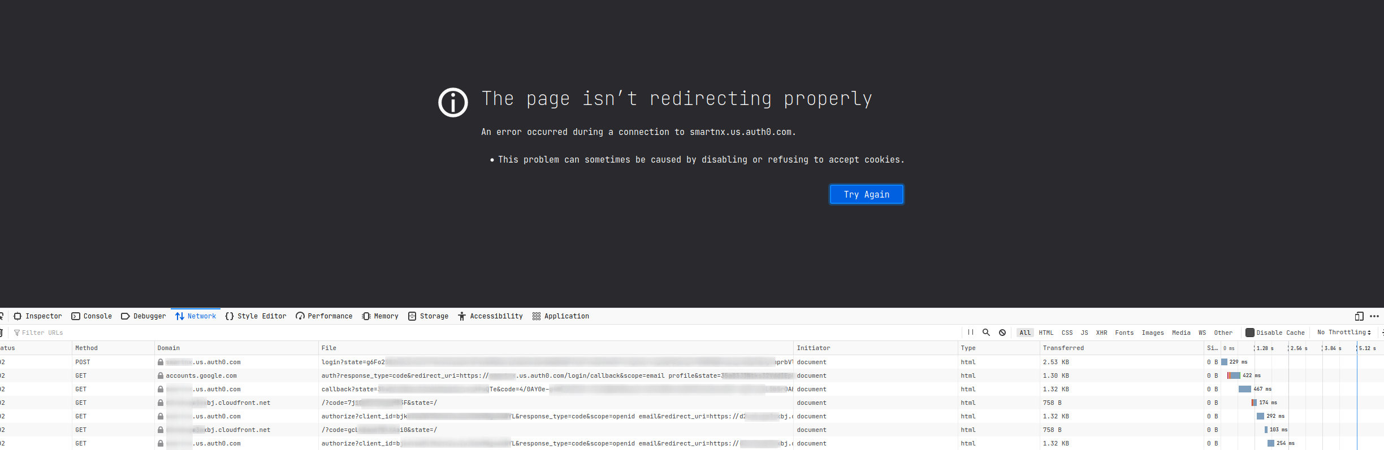Select the login?state= POST request file
1384x450 pixels.
click(x=556, y=362)
